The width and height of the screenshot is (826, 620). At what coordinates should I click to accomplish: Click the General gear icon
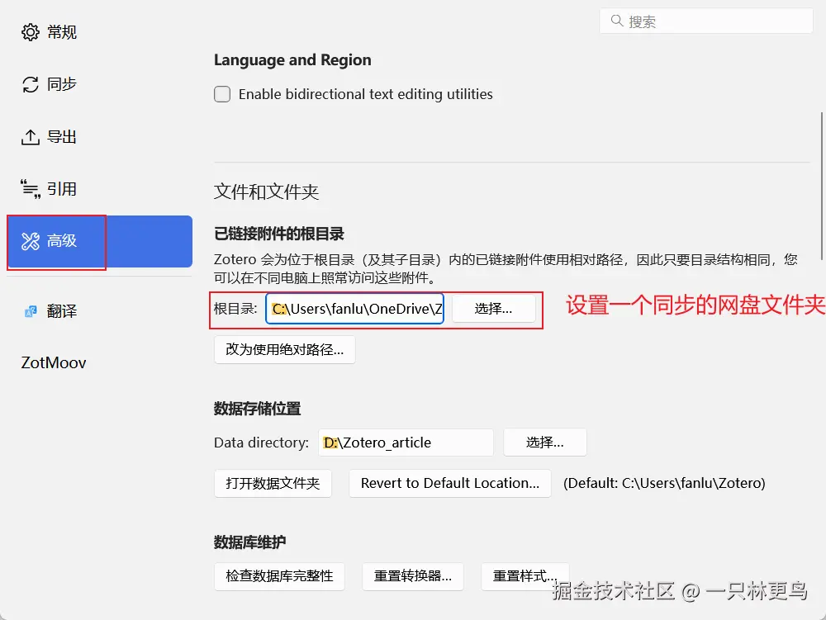(x=30, y=32)
